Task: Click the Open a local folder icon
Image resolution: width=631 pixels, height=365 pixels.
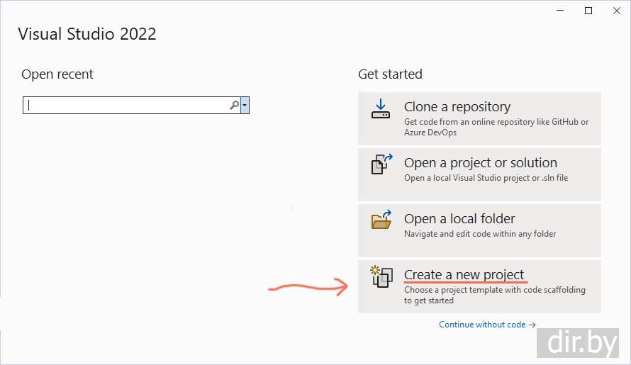Action: pos(381,220)
